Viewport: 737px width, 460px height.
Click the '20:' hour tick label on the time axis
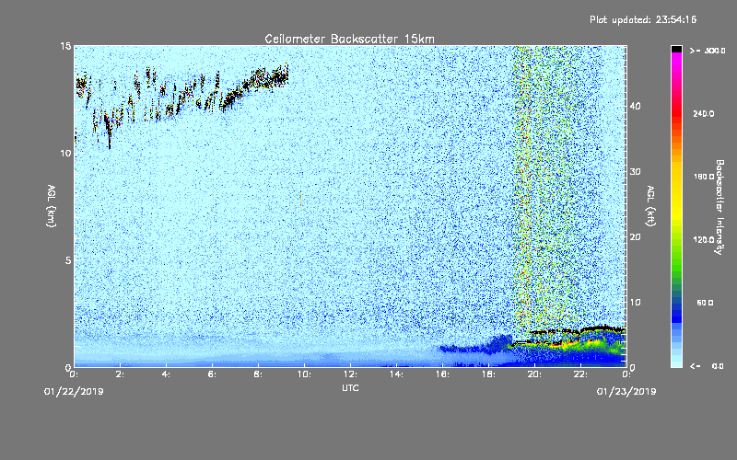tap(534, 374)
